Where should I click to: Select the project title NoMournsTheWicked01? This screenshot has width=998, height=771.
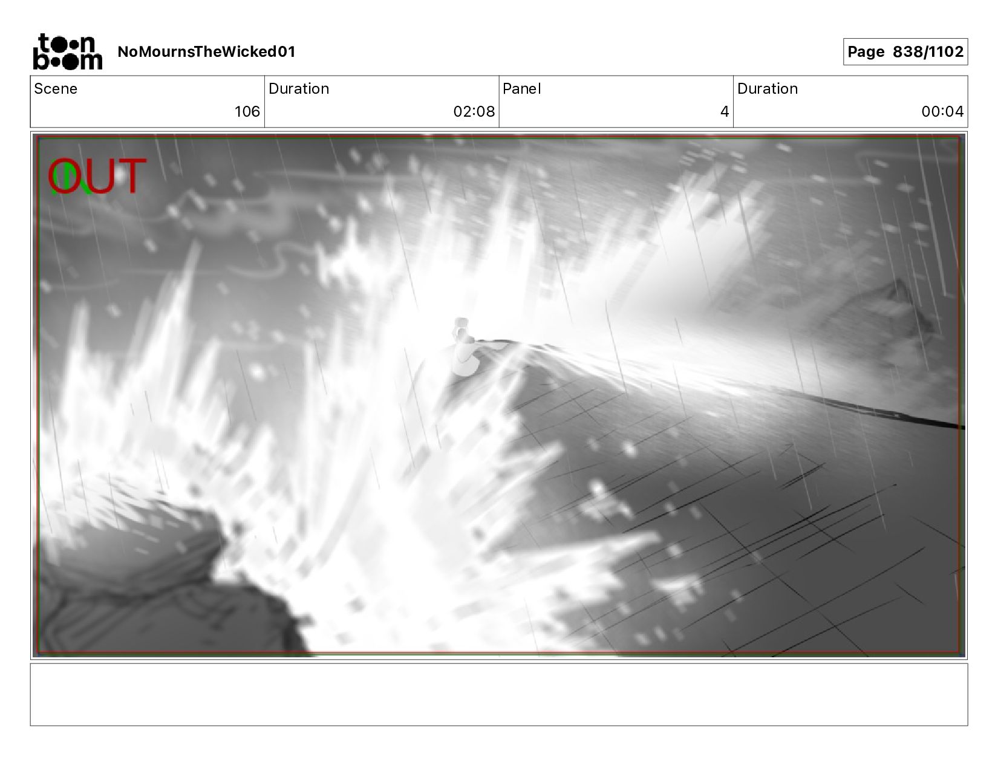tap(206, 51)
